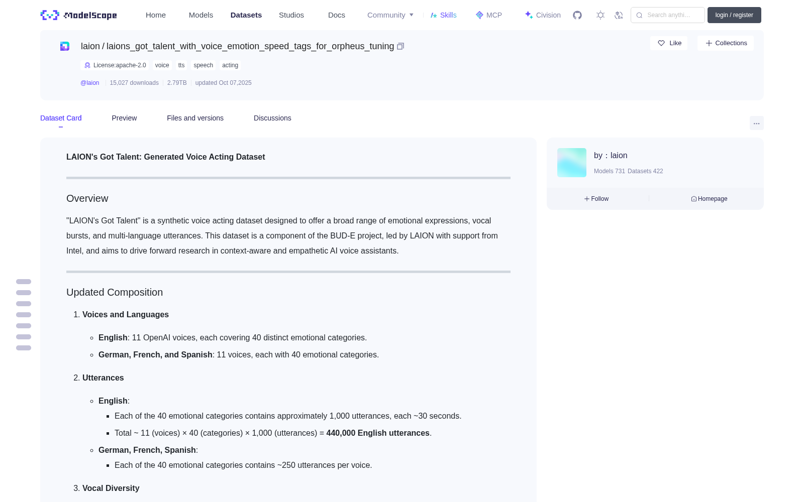Screen dimensions: 804x502
Task: Click the dataset icon beside the title
Action: pos(65,46)
